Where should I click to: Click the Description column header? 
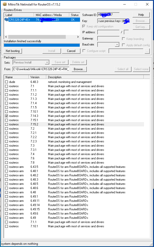[x=95, y=77]
